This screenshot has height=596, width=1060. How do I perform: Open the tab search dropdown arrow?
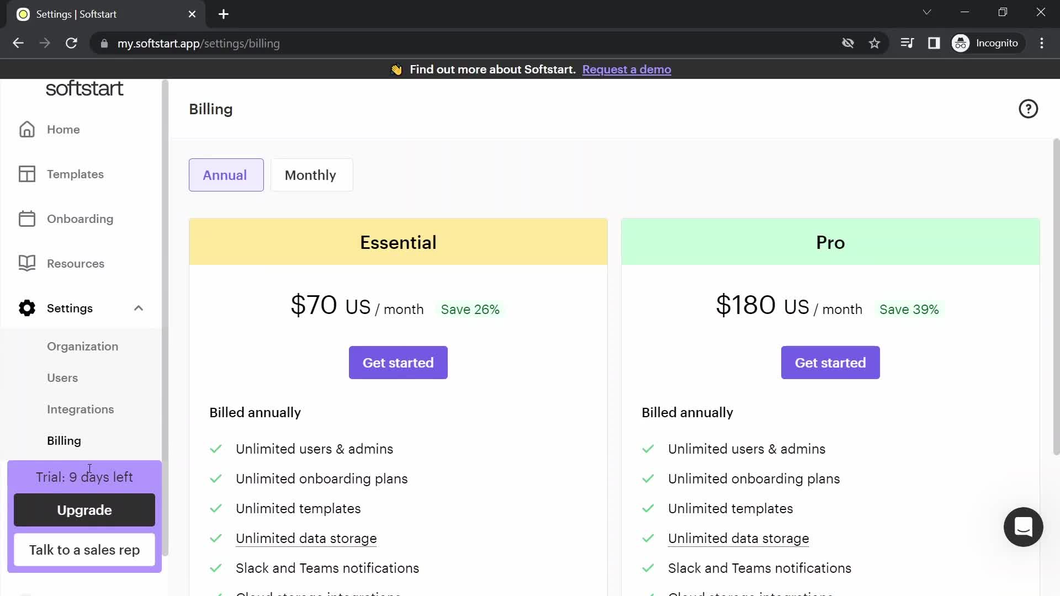click(927, 12)
